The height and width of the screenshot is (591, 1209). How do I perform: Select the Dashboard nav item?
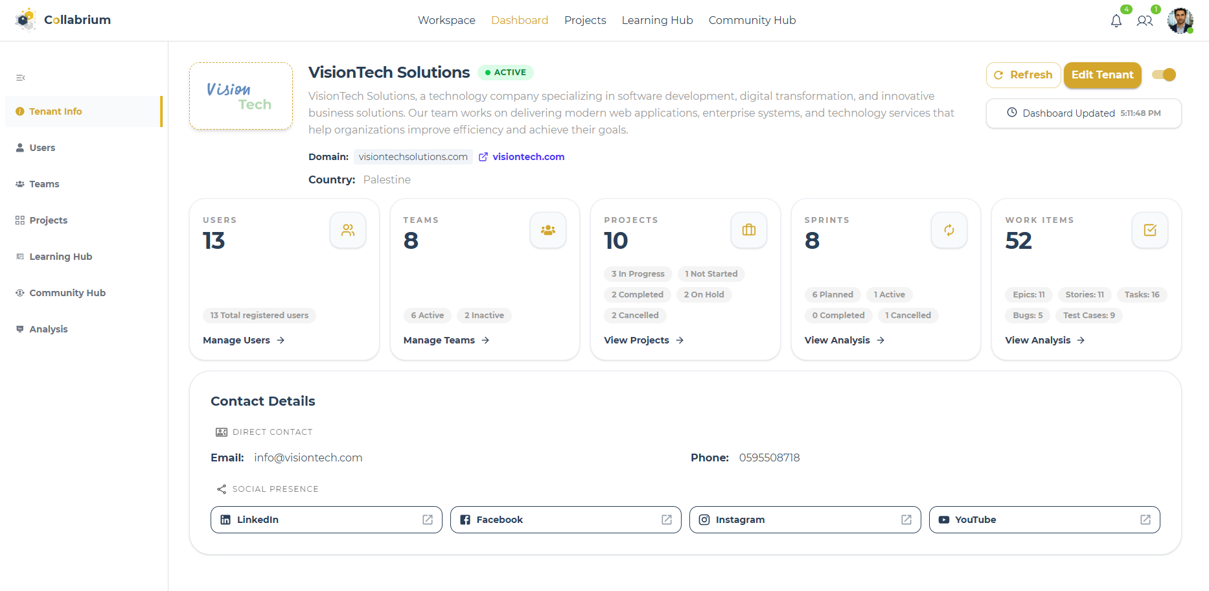point(520,20)
